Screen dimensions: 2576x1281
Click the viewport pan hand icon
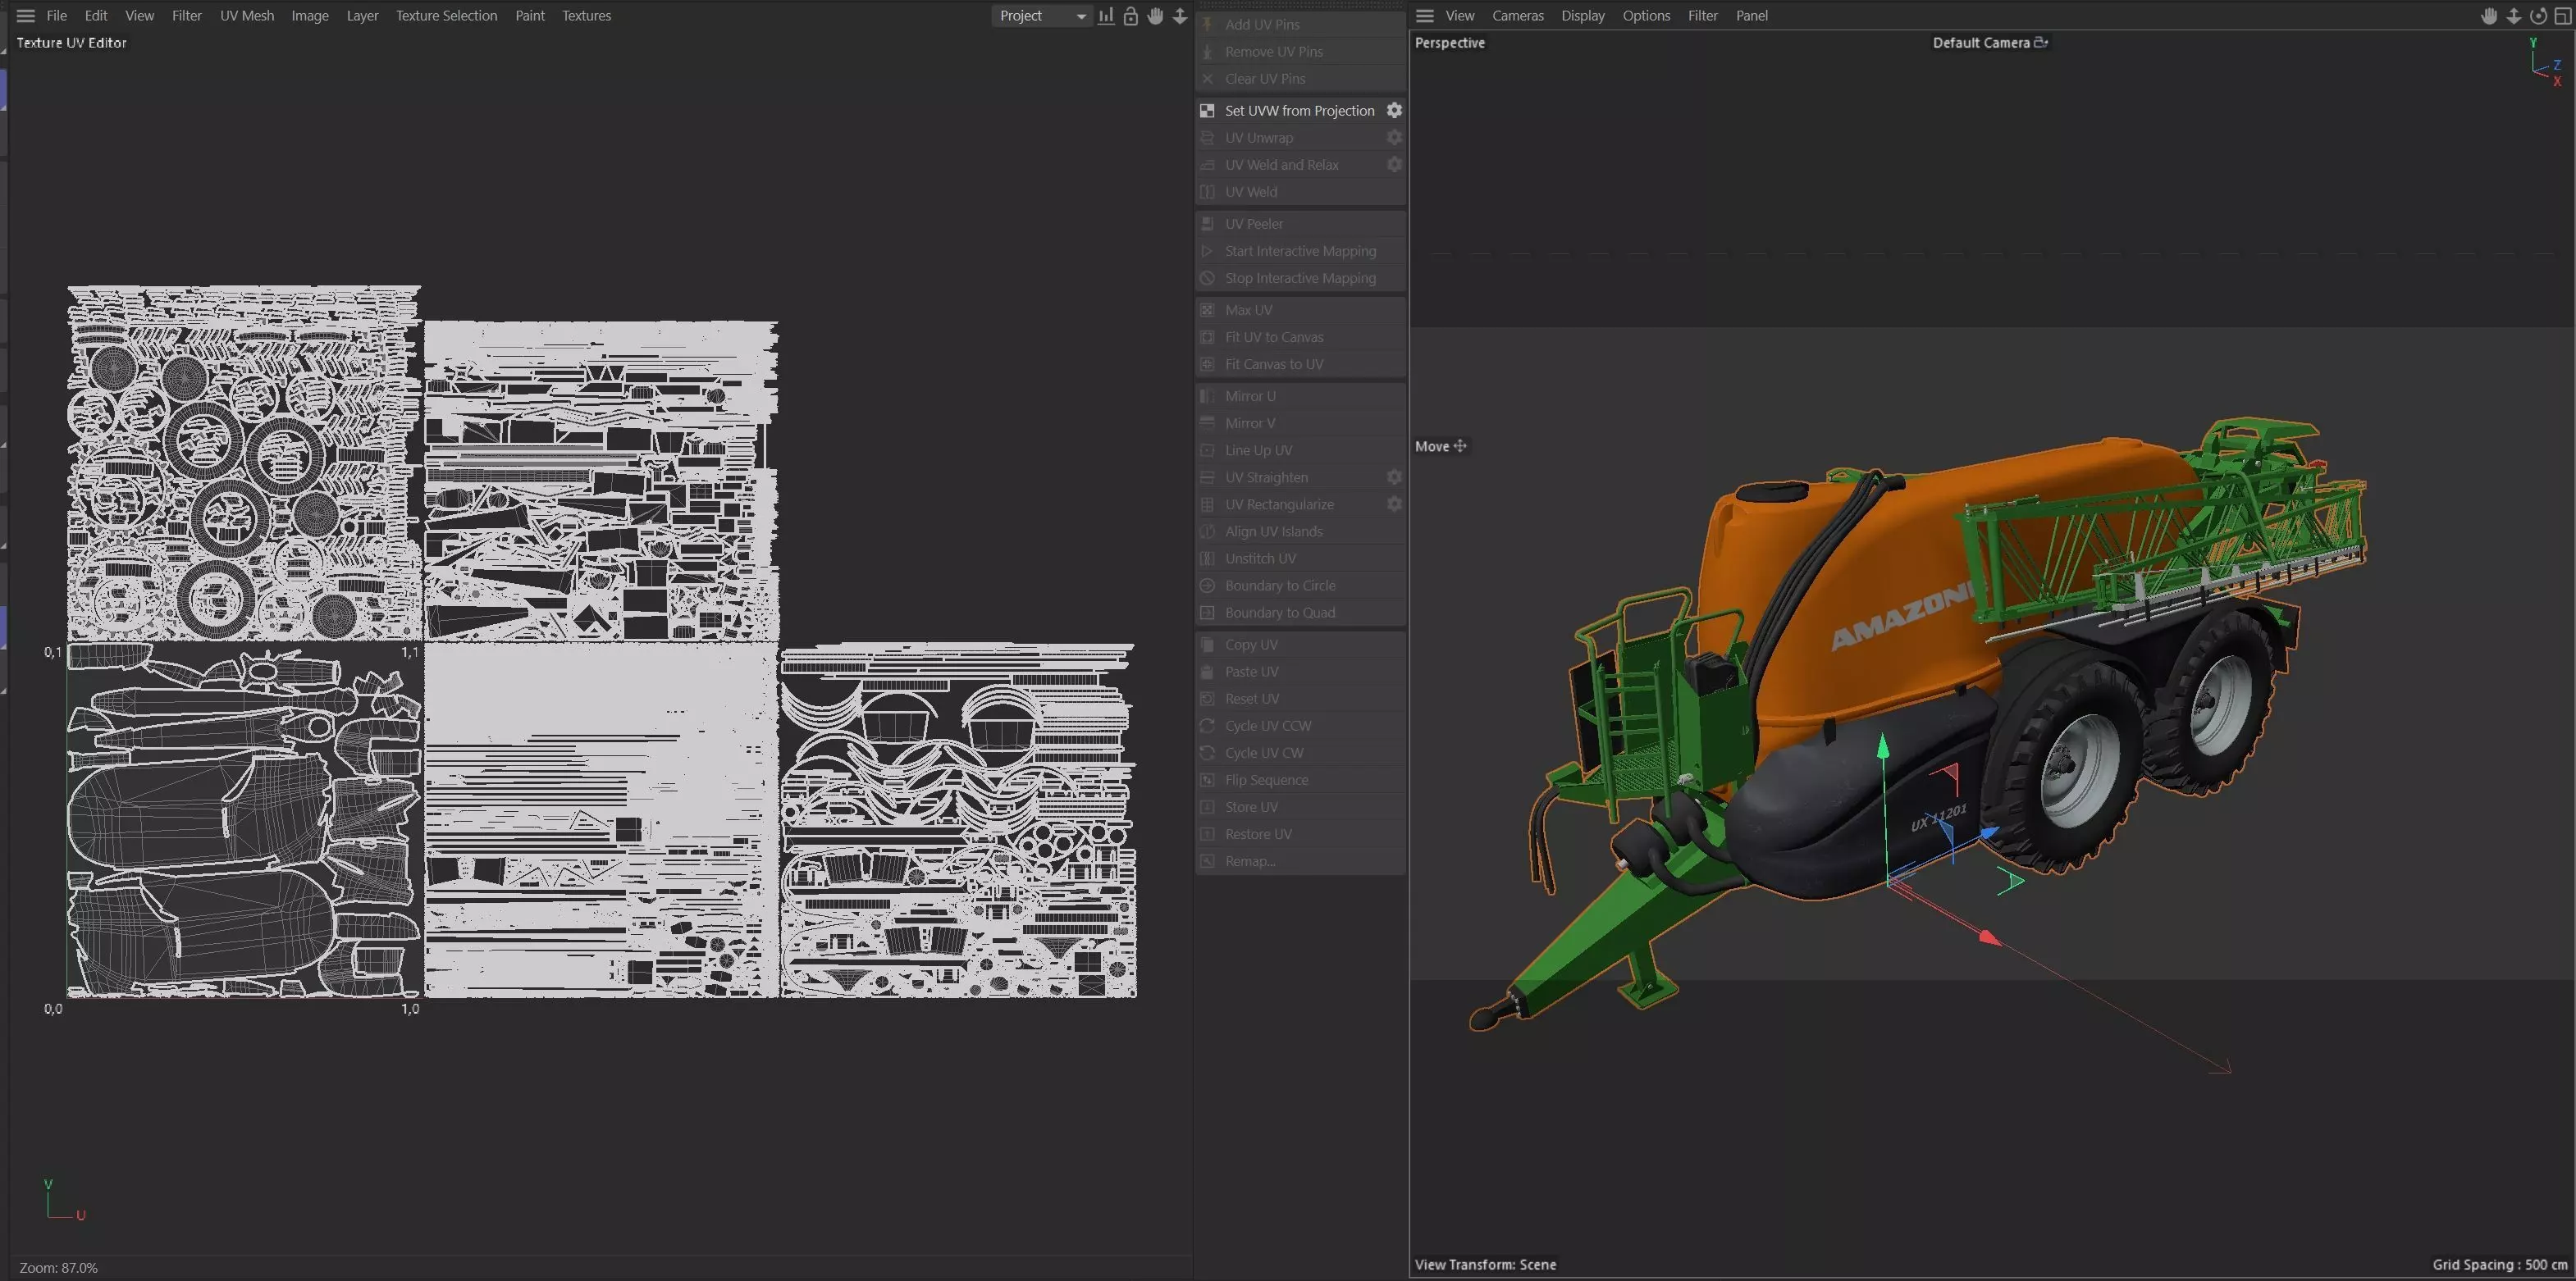pyautogui.click(x=2489, y=16)
